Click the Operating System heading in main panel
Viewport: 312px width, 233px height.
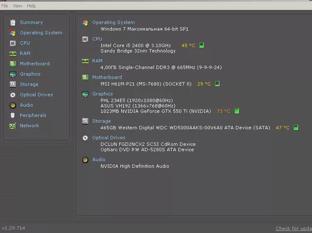click(113, 22)
